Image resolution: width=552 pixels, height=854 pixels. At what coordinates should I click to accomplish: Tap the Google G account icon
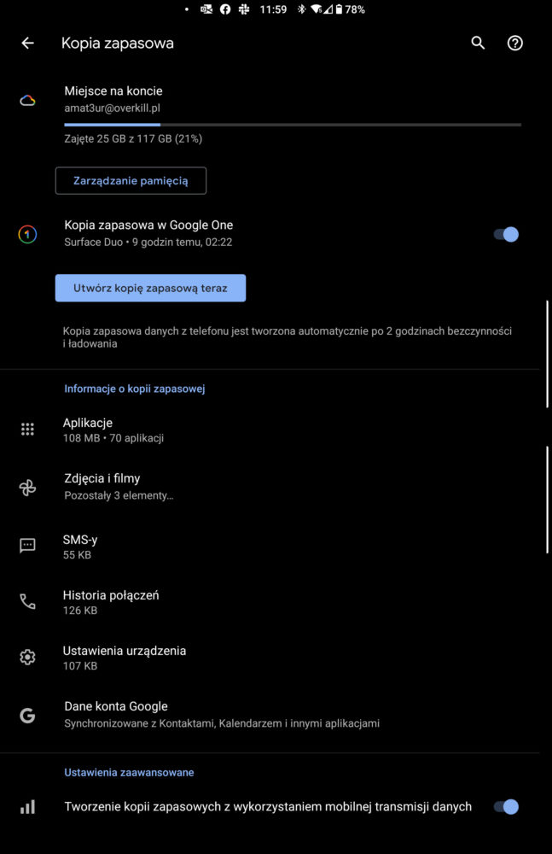click(27, 715)
